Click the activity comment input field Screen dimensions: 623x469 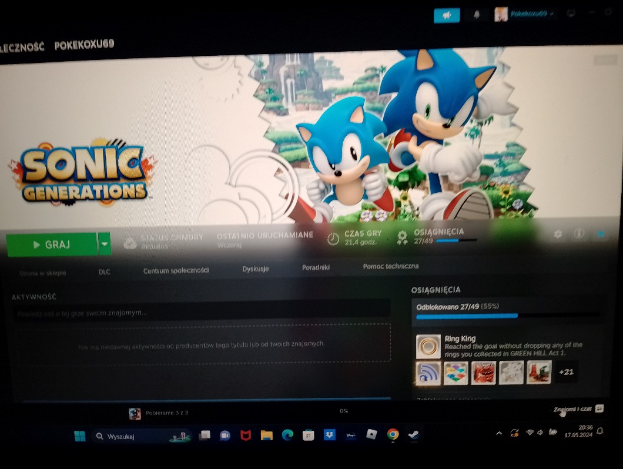click(201, 312)
